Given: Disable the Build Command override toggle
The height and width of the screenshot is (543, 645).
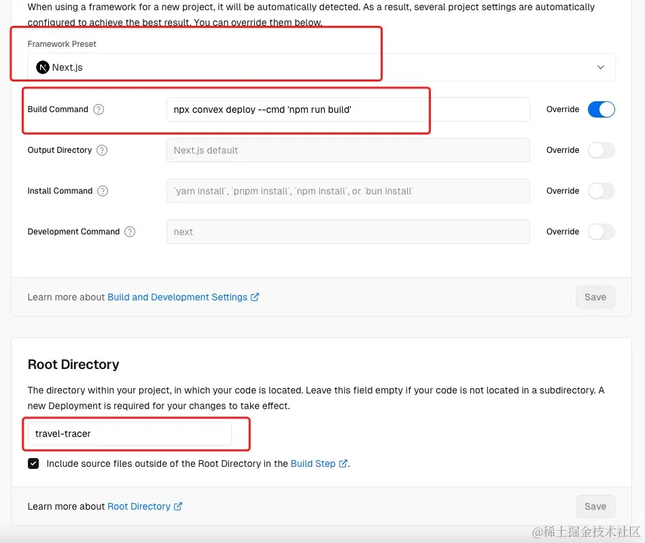Looking at the screenshot, I should pos(601,109).
